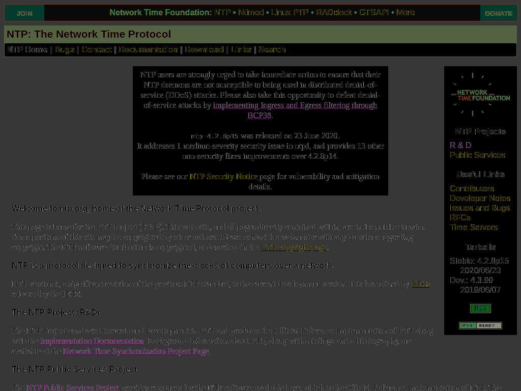Open the NTP copyright page link

[x=294, y=247]
